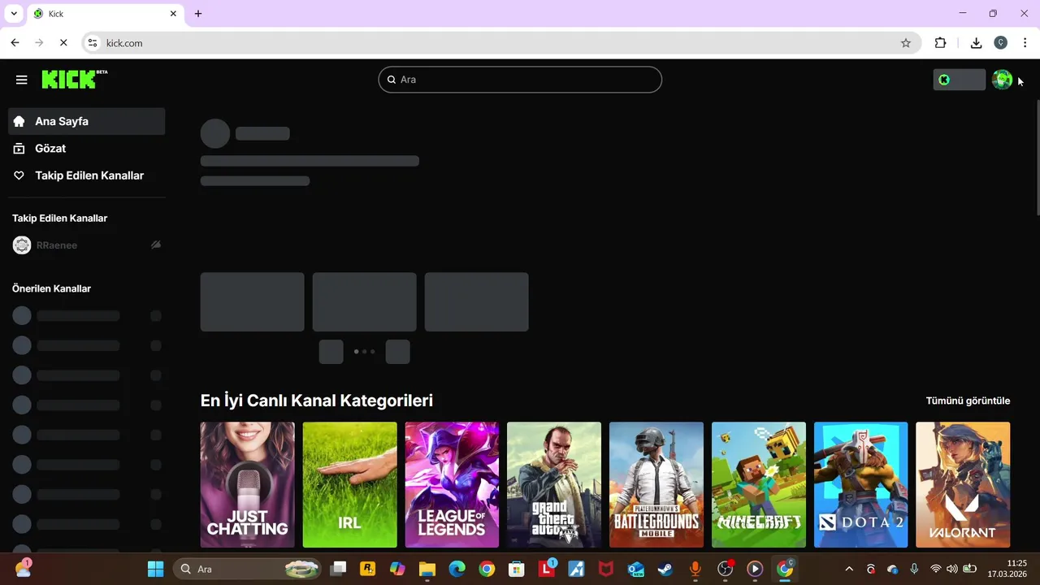The height and width of the screenshot is (585, 1040).
Task: Click the offline icon next to RRaenee
Action: (x=156, y=245)
